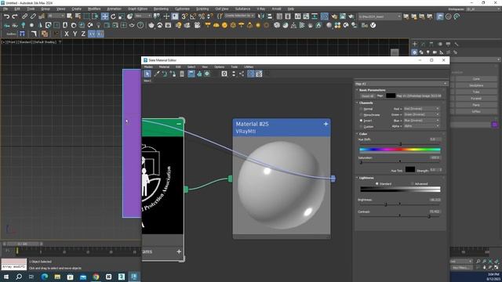The image size is (502, 282).
Task: Select the arrow Select tool in Slate editor
Action: tap(147, 74)
